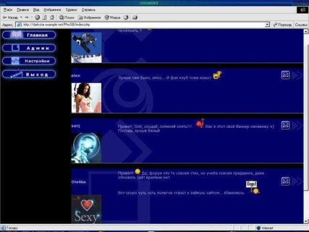Open the Forward button's dropdown arrow
The height and width of the screenshot is (232, 309).
click(31, 17)
